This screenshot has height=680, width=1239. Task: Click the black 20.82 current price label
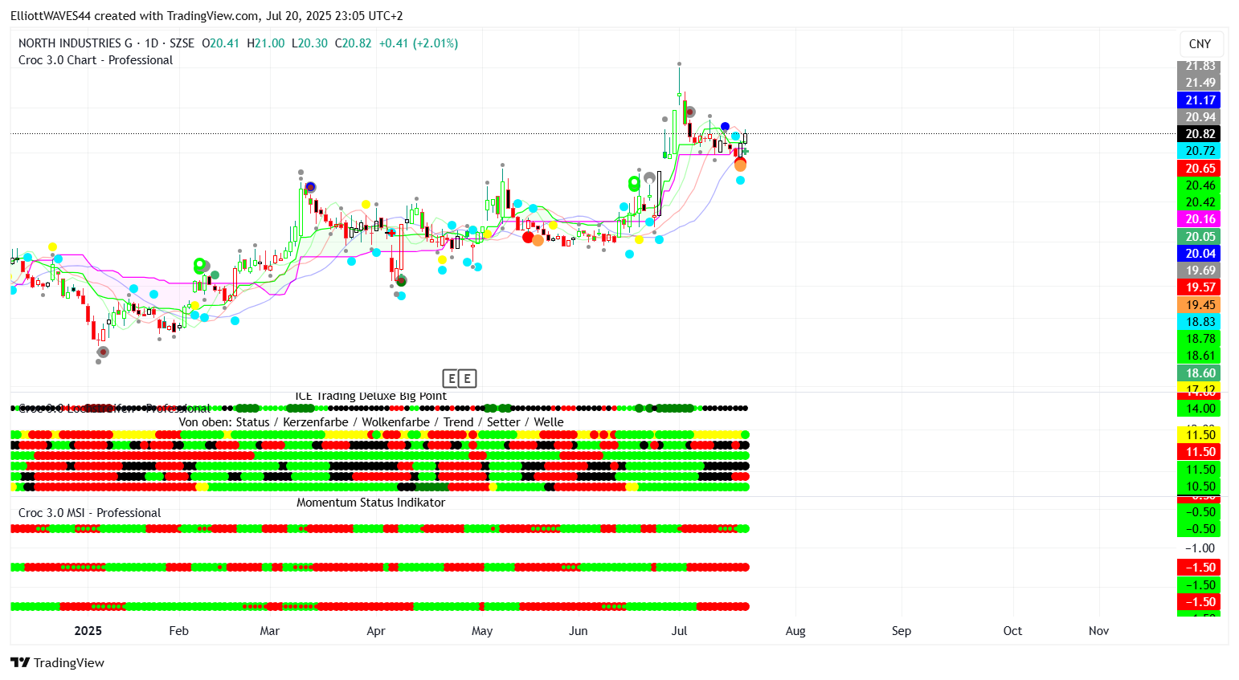coord(1200,134)
